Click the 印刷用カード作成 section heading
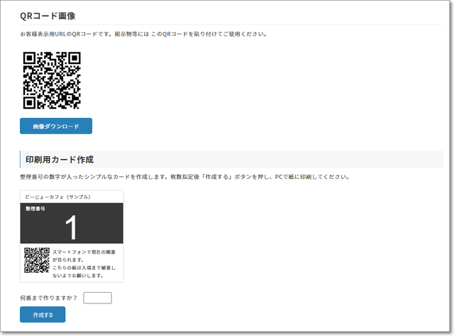 click(x=60, y=159)
